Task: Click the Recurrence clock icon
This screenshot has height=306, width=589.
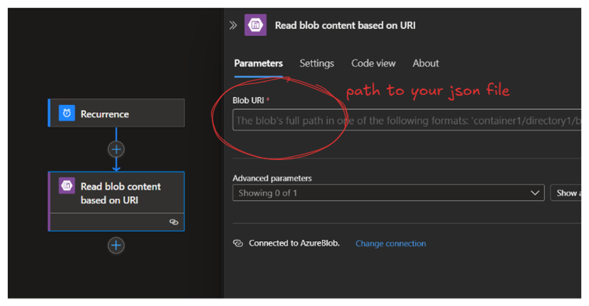Action: 67,113
